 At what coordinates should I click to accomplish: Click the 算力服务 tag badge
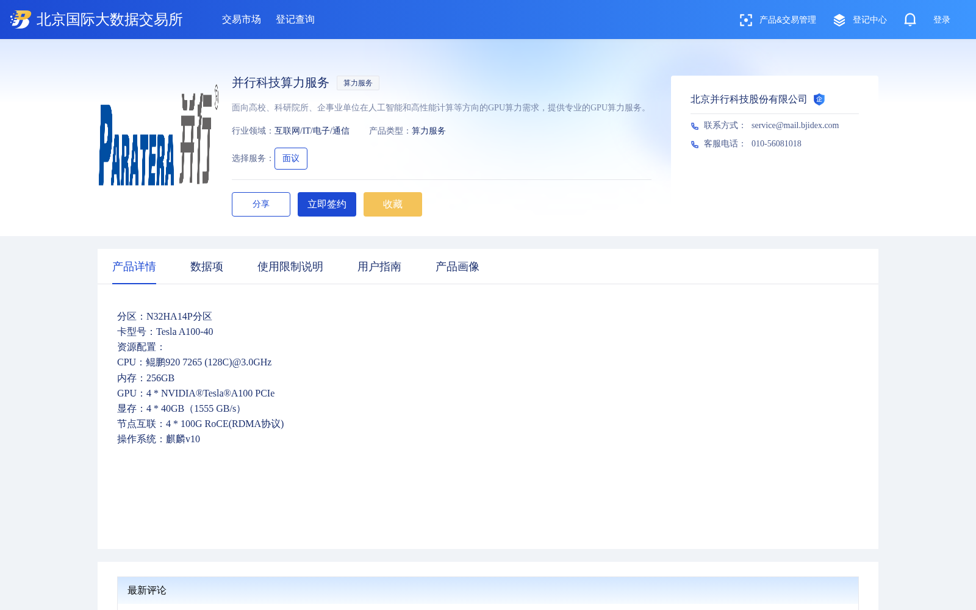358,83
